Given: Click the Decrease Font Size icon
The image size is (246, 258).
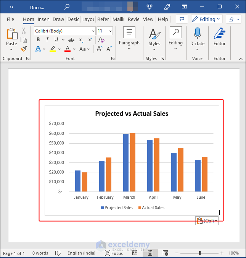Looking at the screenshot, I should coord(109,49).
